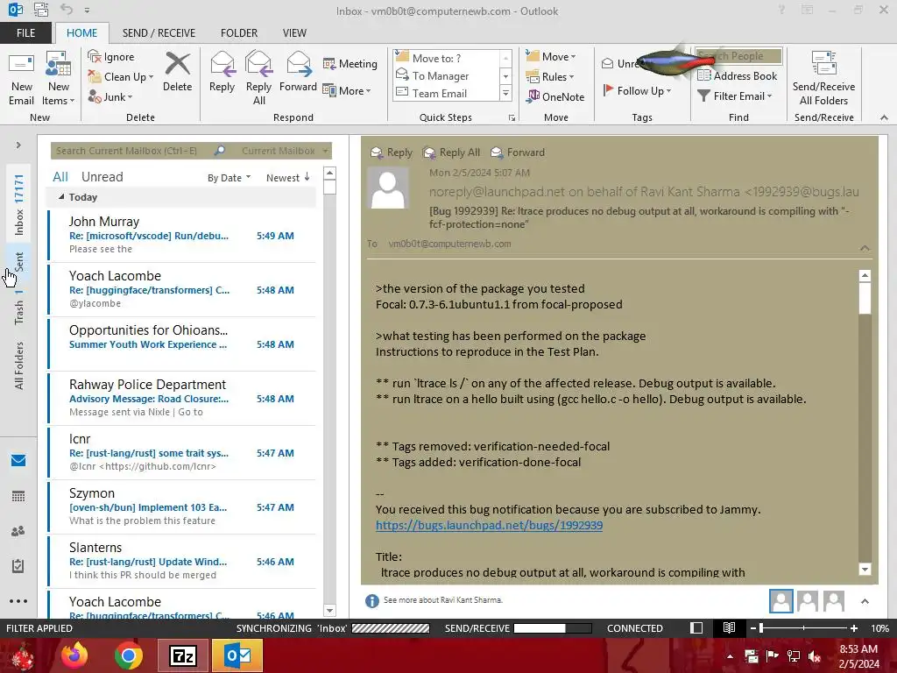
Task: Open the email from John Murray
Action: (182, 235)
